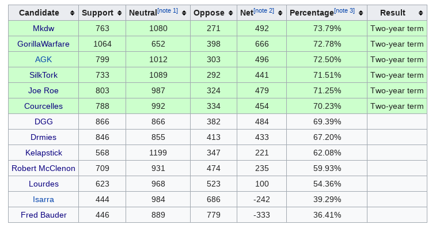Select Drmies percentage cell 67.20%
Screen dimensions: 436x228
pos(327,137)
